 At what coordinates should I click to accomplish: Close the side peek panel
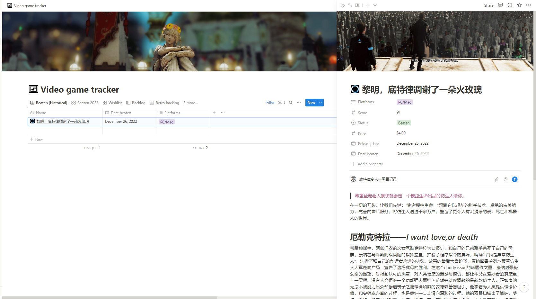[x=343, y=5]
